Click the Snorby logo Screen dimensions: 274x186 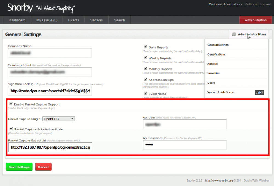(x=20, y=8)
